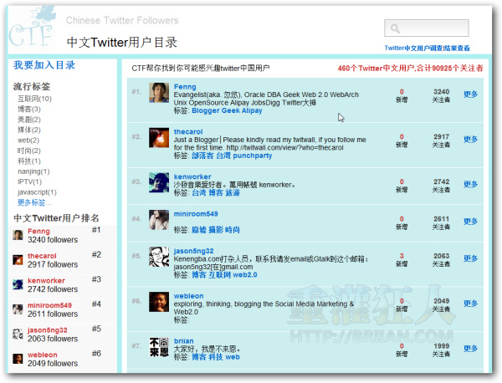Select the nanjing(1) tag
This screenshot has height=383, width=502.
[x=33, y=171]
